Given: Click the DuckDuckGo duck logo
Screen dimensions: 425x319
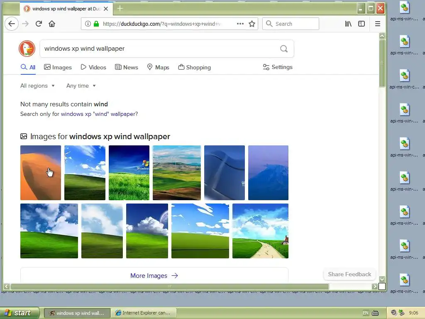Looking at the screenshot, I should (x=27, y=49).
